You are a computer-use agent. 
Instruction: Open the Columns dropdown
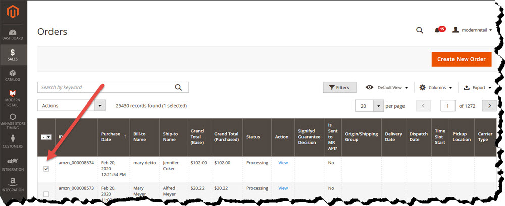click(436, 87)
